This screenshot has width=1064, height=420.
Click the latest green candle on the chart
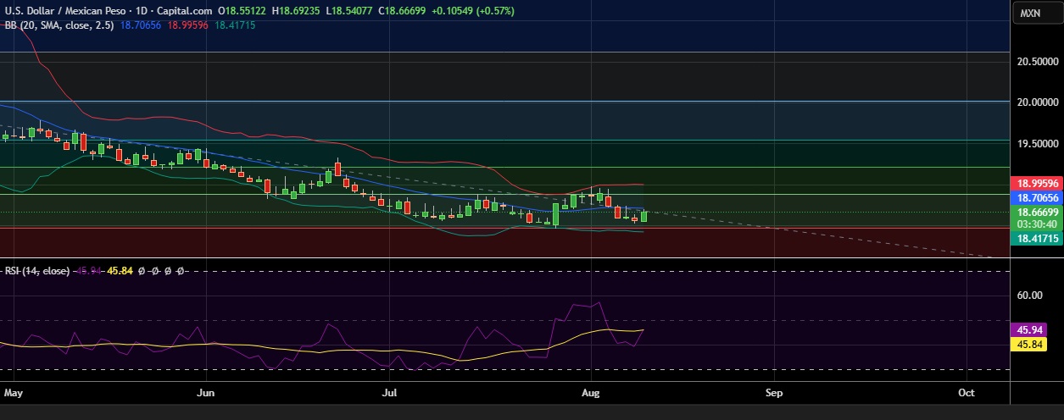[644, 216]
